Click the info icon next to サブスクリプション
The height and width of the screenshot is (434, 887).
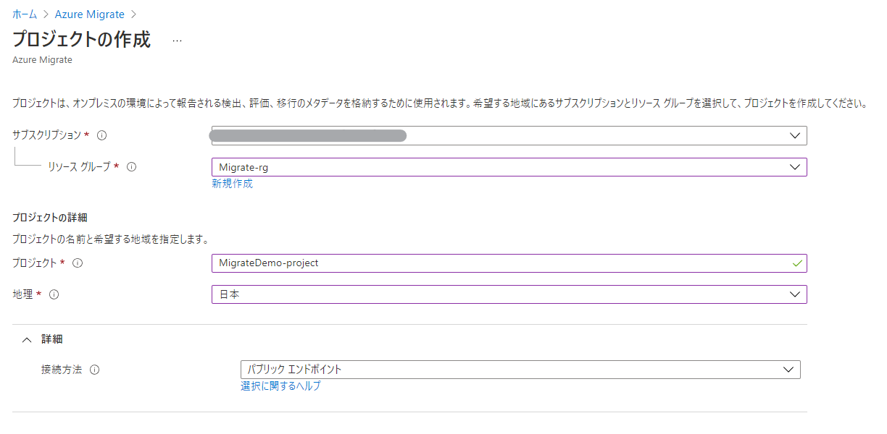[102, 135]
